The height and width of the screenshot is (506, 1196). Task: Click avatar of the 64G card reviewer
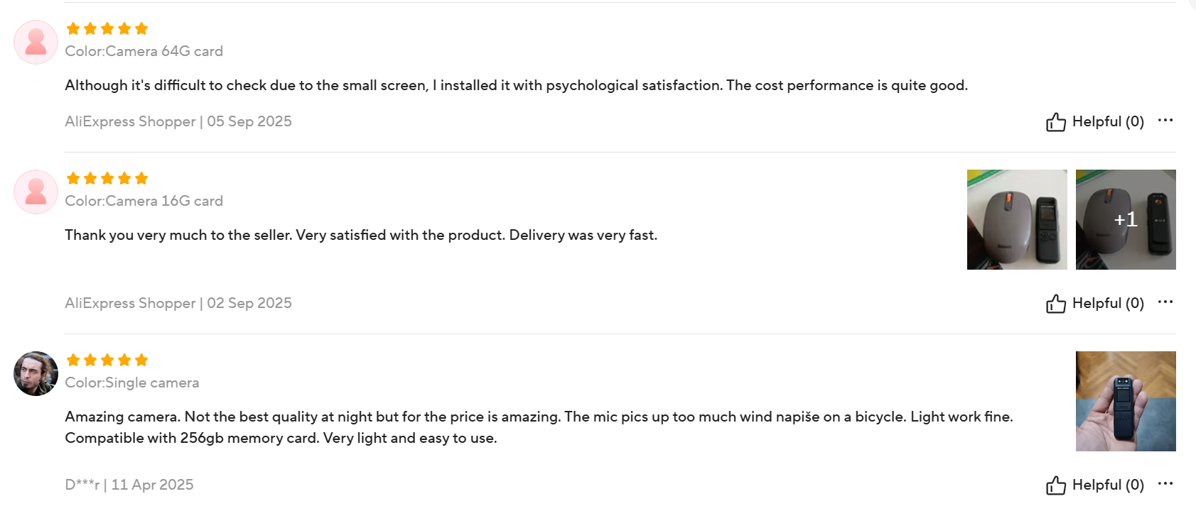pos(36,43)
